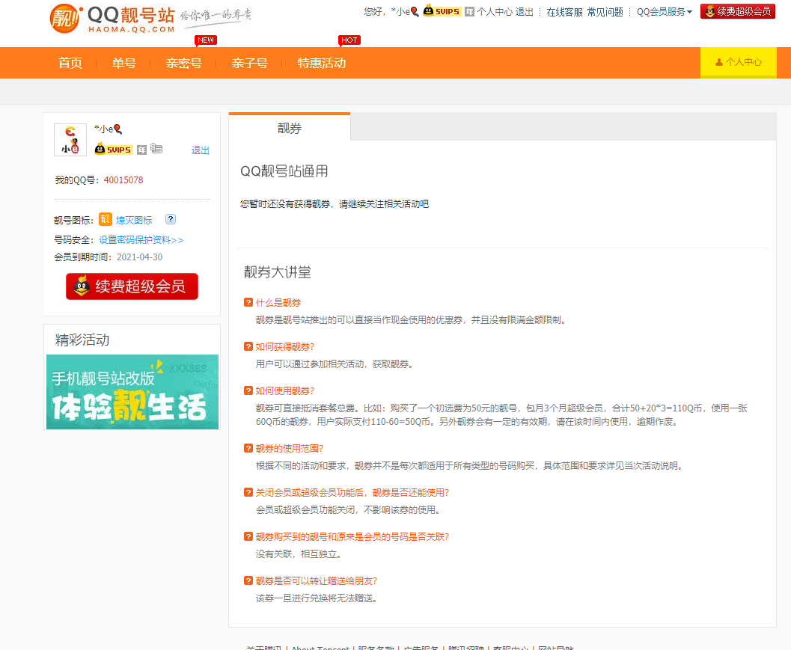
Task: Click answer text 没有关联,相互独立。
Action: tap(300, 554)
